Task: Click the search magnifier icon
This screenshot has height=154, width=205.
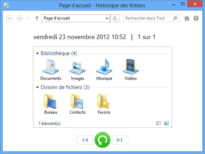Action: (x=175, y=18)
